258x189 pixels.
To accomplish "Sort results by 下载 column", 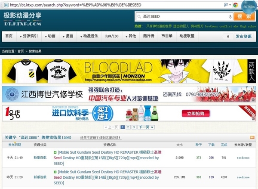I will pyautogui.click(x=211, y=145).
